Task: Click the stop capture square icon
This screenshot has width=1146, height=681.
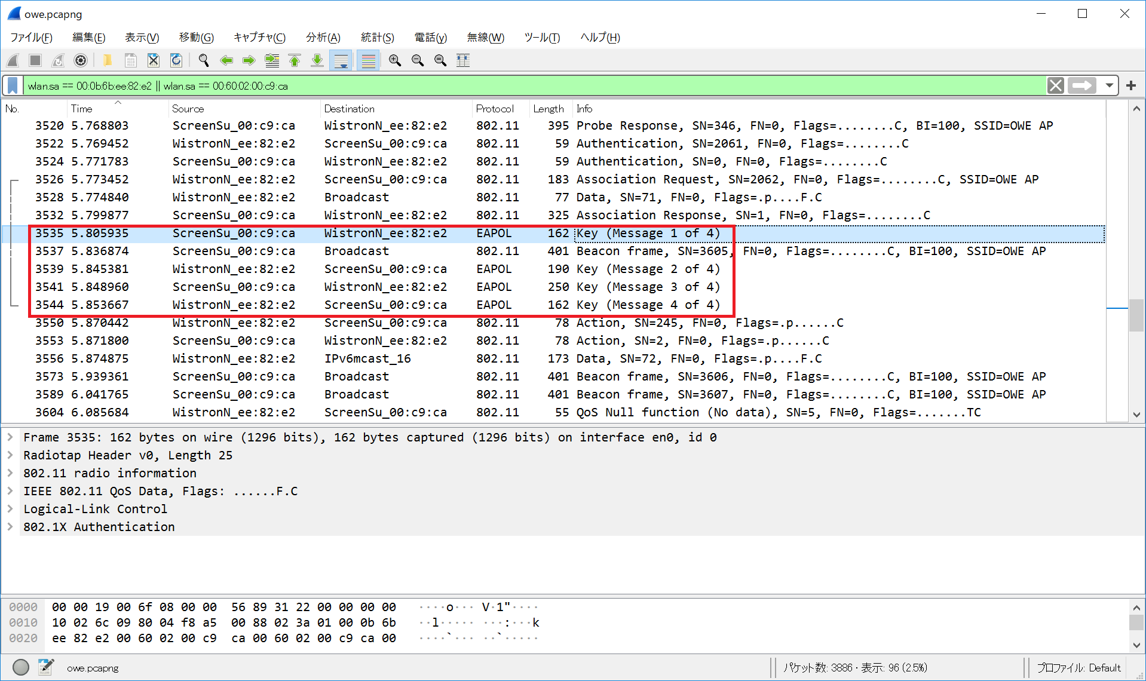Action: tap(35, 60)
